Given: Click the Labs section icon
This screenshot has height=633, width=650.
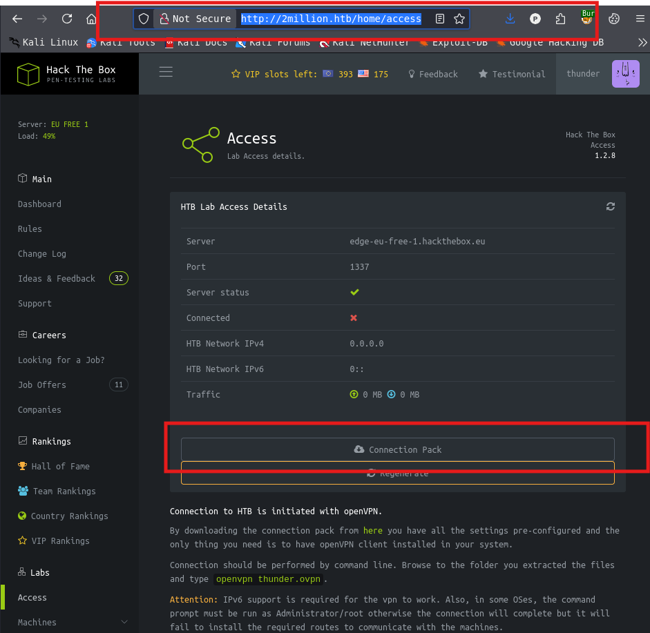Looking at the screenshot, I should click(21, 572).
